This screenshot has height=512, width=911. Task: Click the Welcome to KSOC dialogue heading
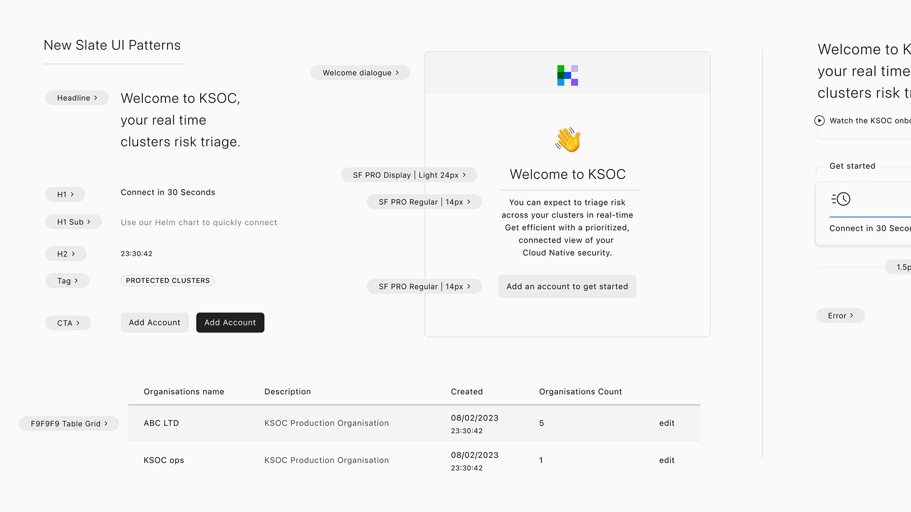(x=567, y=174)
